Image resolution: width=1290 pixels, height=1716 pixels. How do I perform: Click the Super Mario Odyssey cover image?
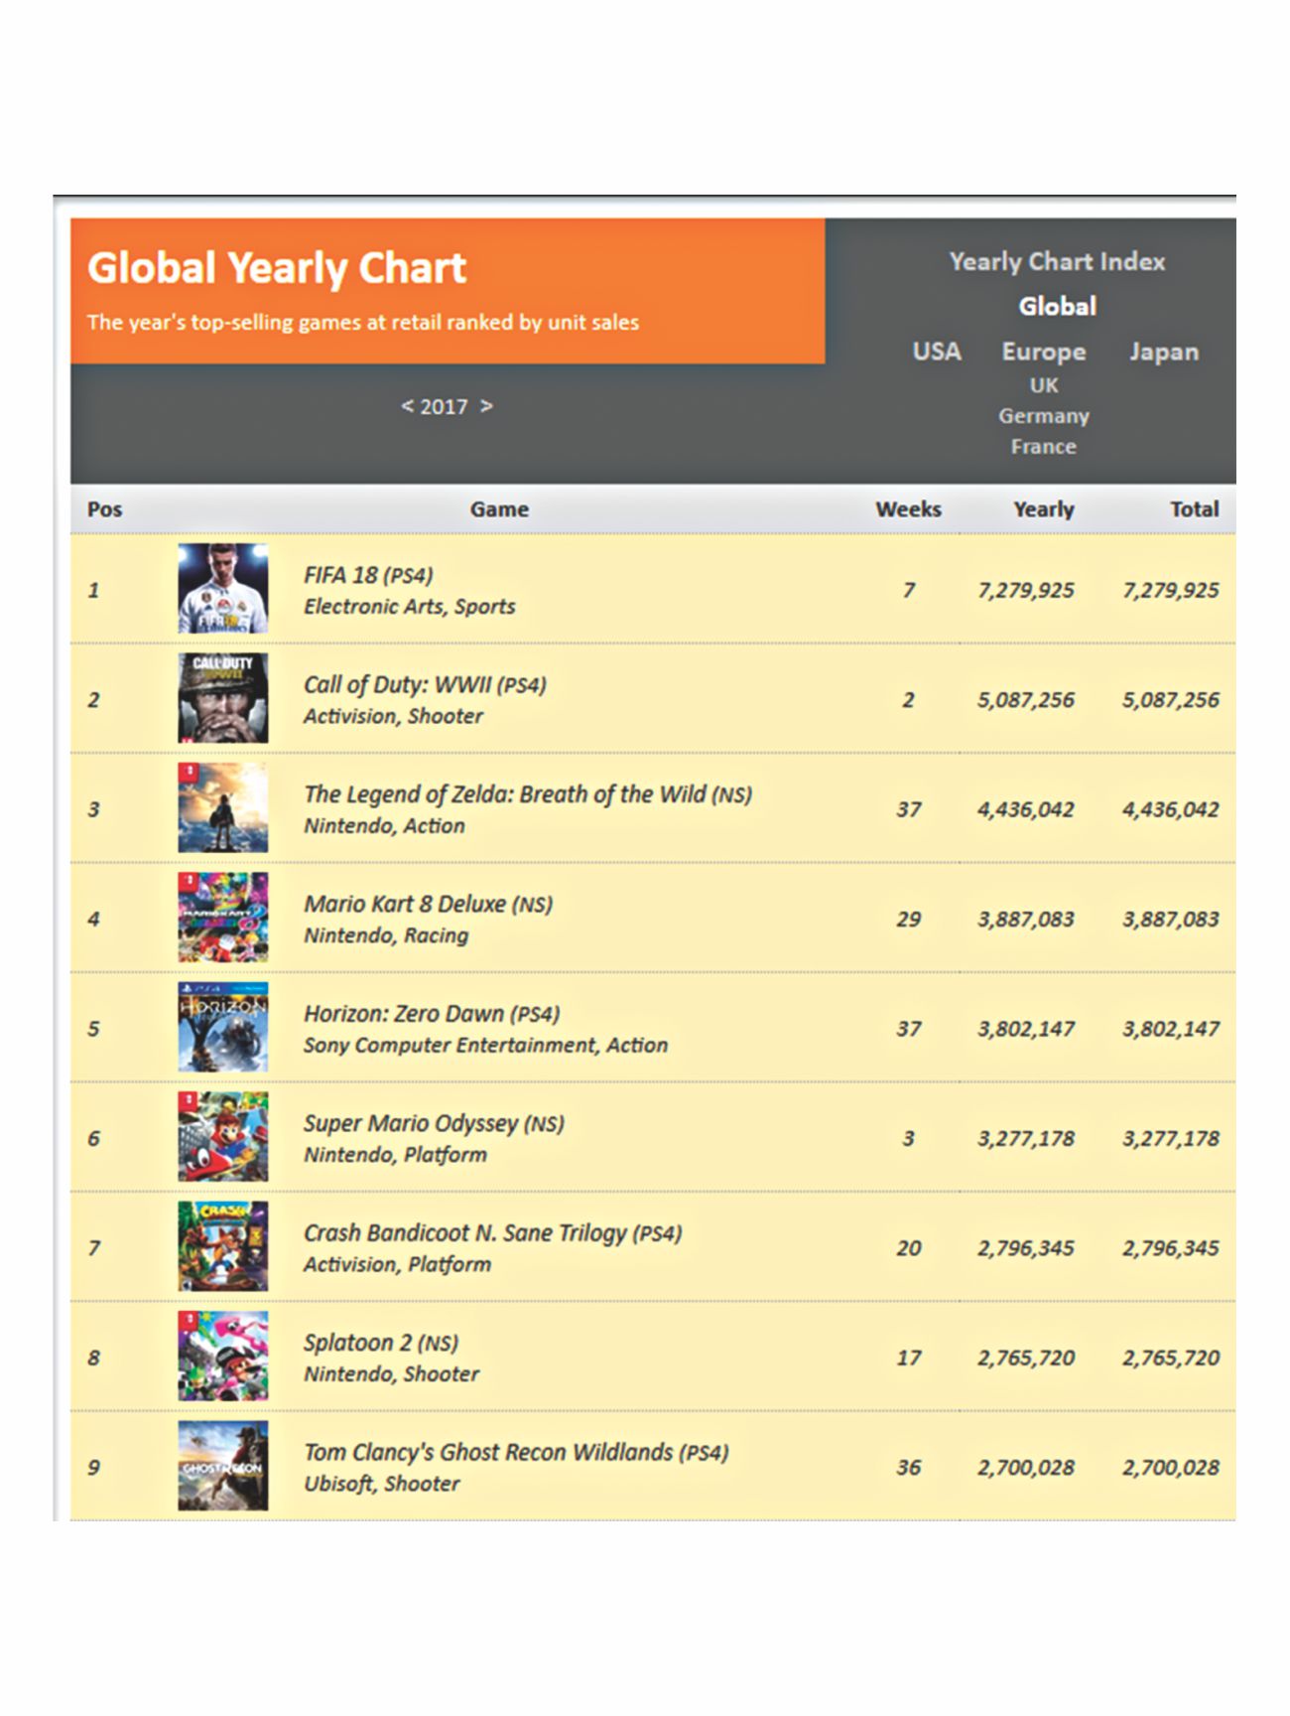click(x=222, y=1137)
